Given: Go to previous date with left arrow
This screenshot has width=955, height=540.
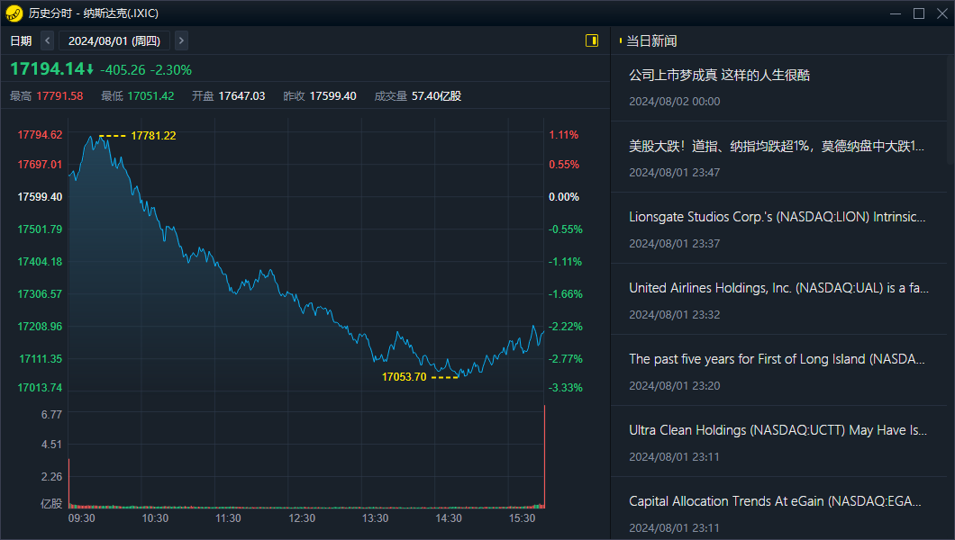Looking at the screenshot, I should [48, 40].
